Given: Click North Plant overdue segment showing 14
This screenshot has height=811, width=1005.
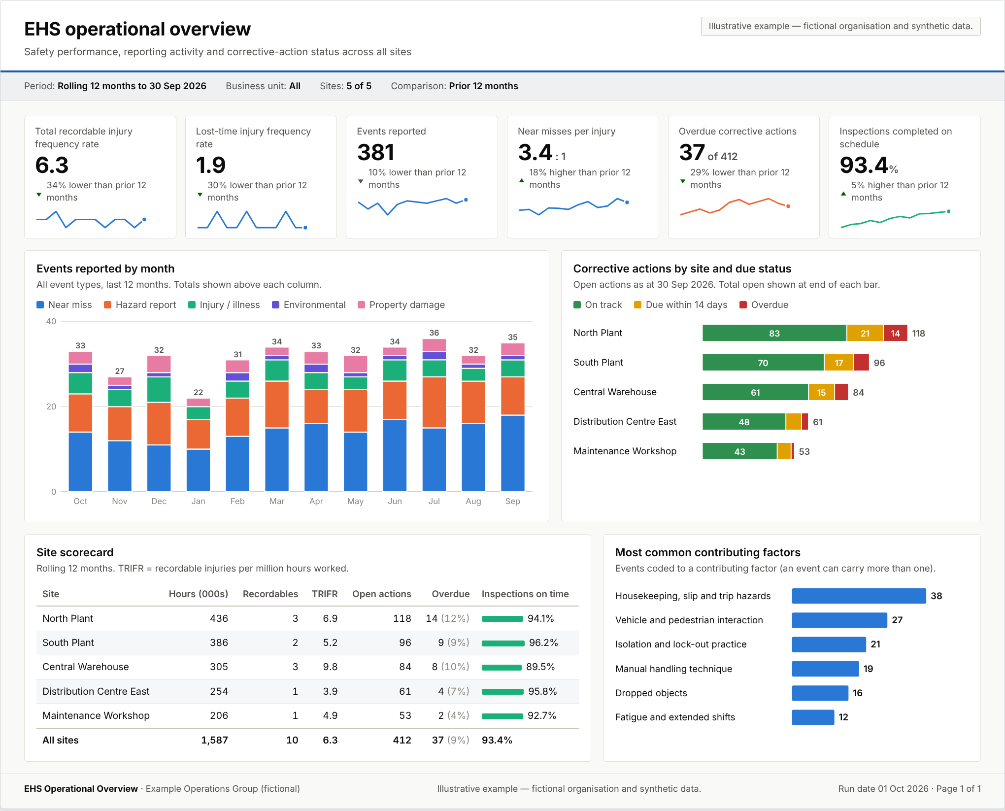Looking at the screenshot, I should [x=896, y=333].
